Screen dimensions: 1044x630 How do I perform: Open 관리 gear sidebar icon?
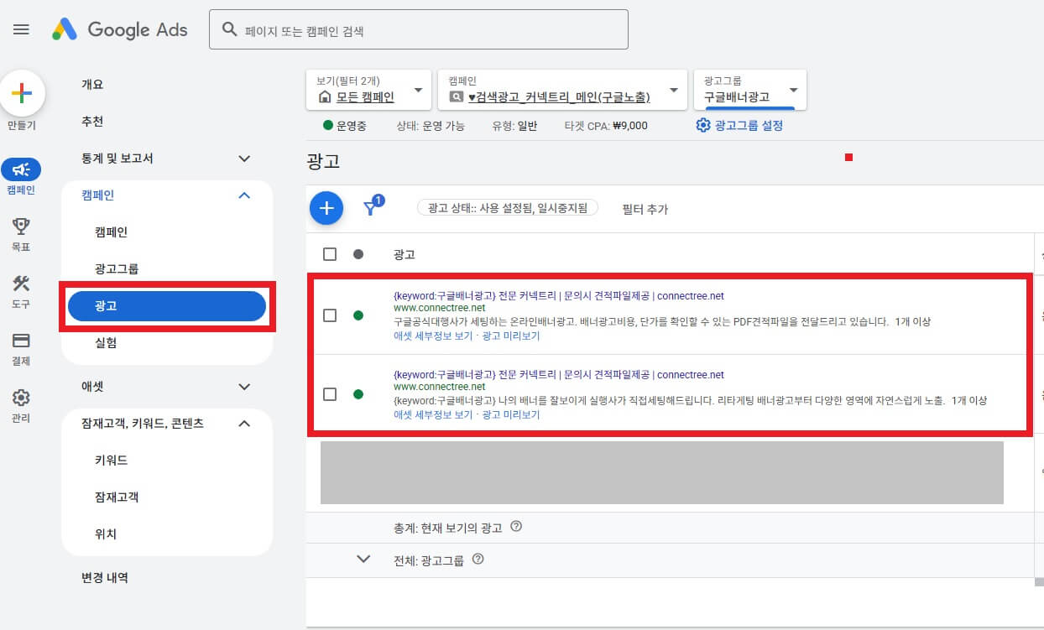point(21,398)
